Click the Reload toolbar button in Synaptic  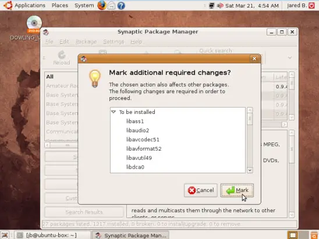[x=62, y=58]
